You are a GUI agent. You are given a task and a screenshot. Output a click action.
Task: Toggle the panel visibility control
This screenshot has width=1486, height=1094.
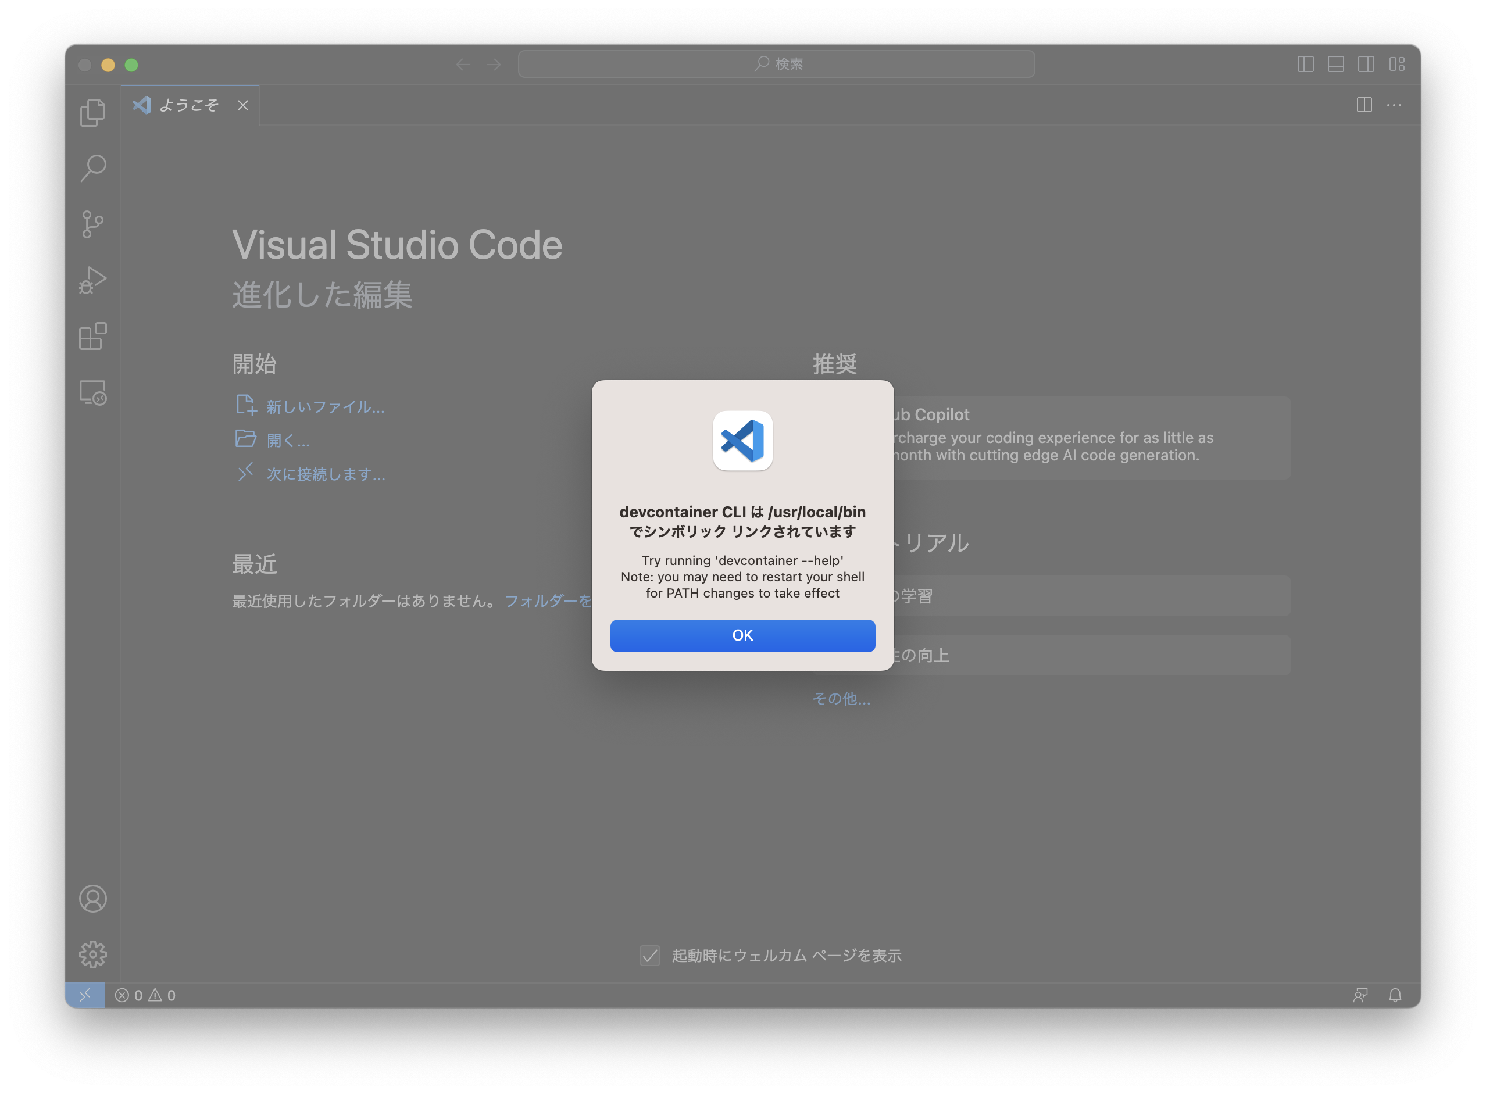1335,63
